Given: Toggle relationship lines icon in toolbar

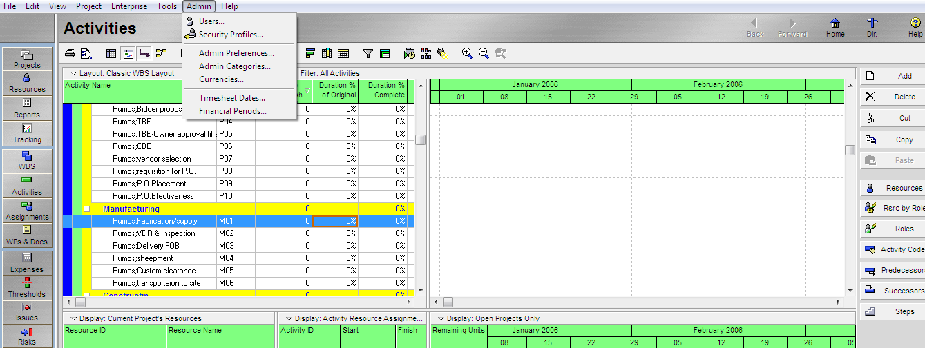Looking at the screenshot, I should [x=144, y=53].
